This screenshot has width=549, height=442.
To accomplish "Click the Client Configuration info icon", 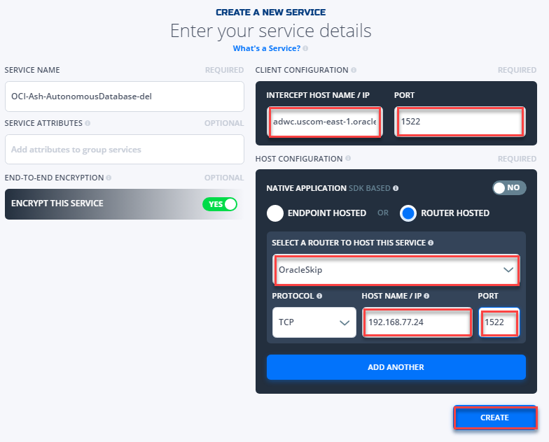I will coord(354,70).
